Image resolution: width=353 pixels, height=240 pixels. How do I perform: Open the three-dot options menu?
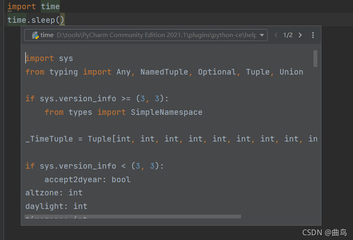point(313,35)
